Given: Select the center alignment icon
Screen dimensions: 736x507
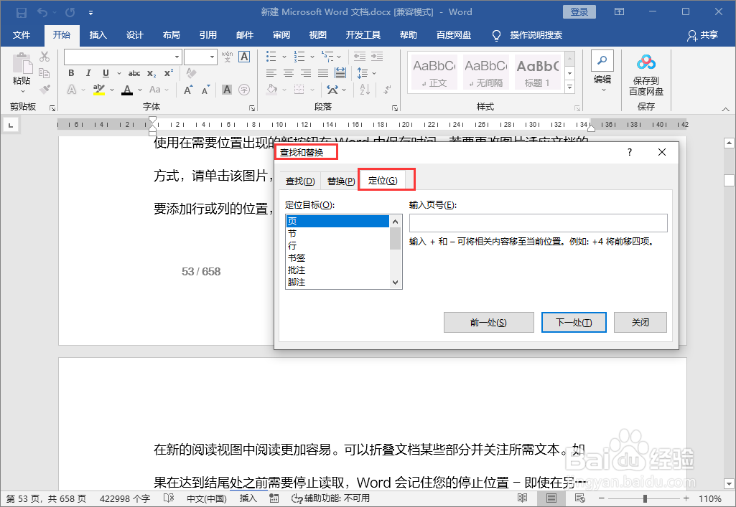Looking at the screenshot, I should (x=288, y=72).
